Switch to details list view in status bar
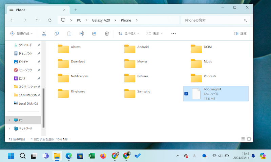This screenshot has width=271, height=162. pos(243,139)
